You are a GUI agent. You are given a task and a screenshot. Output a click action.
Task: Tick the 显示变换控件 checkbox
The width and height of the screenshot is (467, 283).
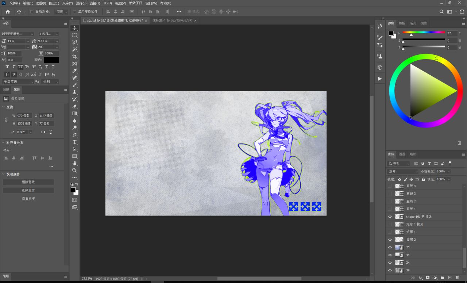[74, 12]
